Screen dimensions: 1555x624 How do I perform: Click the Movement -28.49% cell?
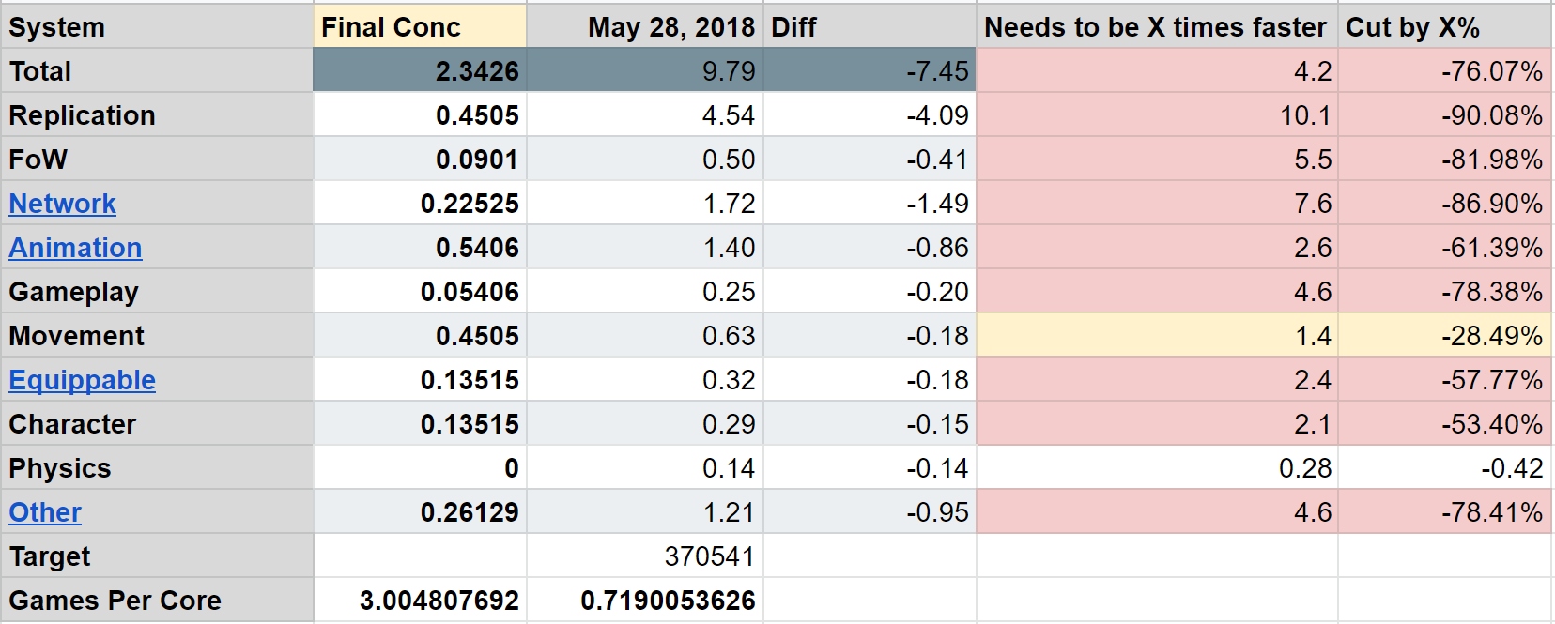coord(1444,336)
